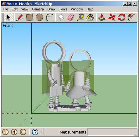Pick the Tape Measure tool
Viewport: 139px width, 137px height.
[x=80, y=17]
